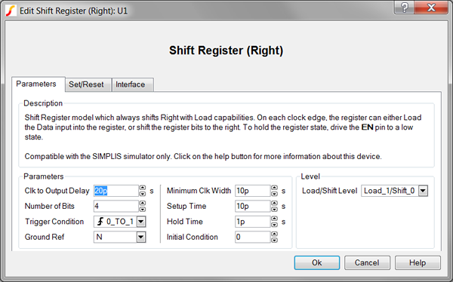Image resolution: width=453 pixels, height=282 pixels.
Task: Open the Trigger Condition dropdown
Action: [141, 222]
